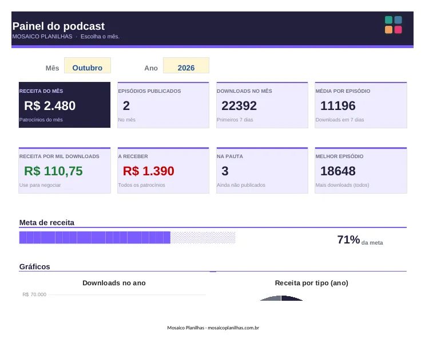
Task: Select the 11196 average value
Action: [337, 105]
